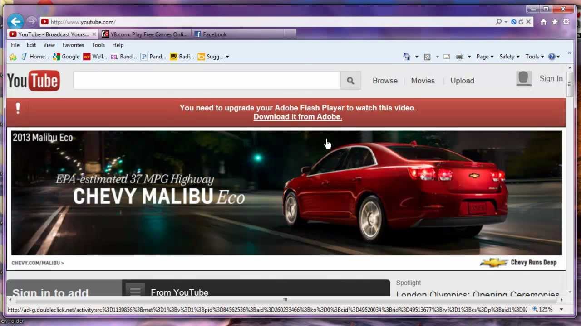Click the Chevy Malibu Eco ad banner
The width and height of the screenshot is (581, 326).
(286, 193)
